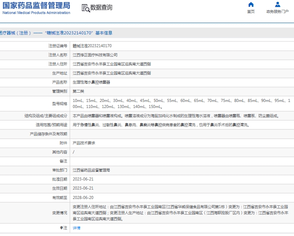Click the 数据查询 heading text
Viewport: 294px width, 236px height.
click(x=101, y=8)
